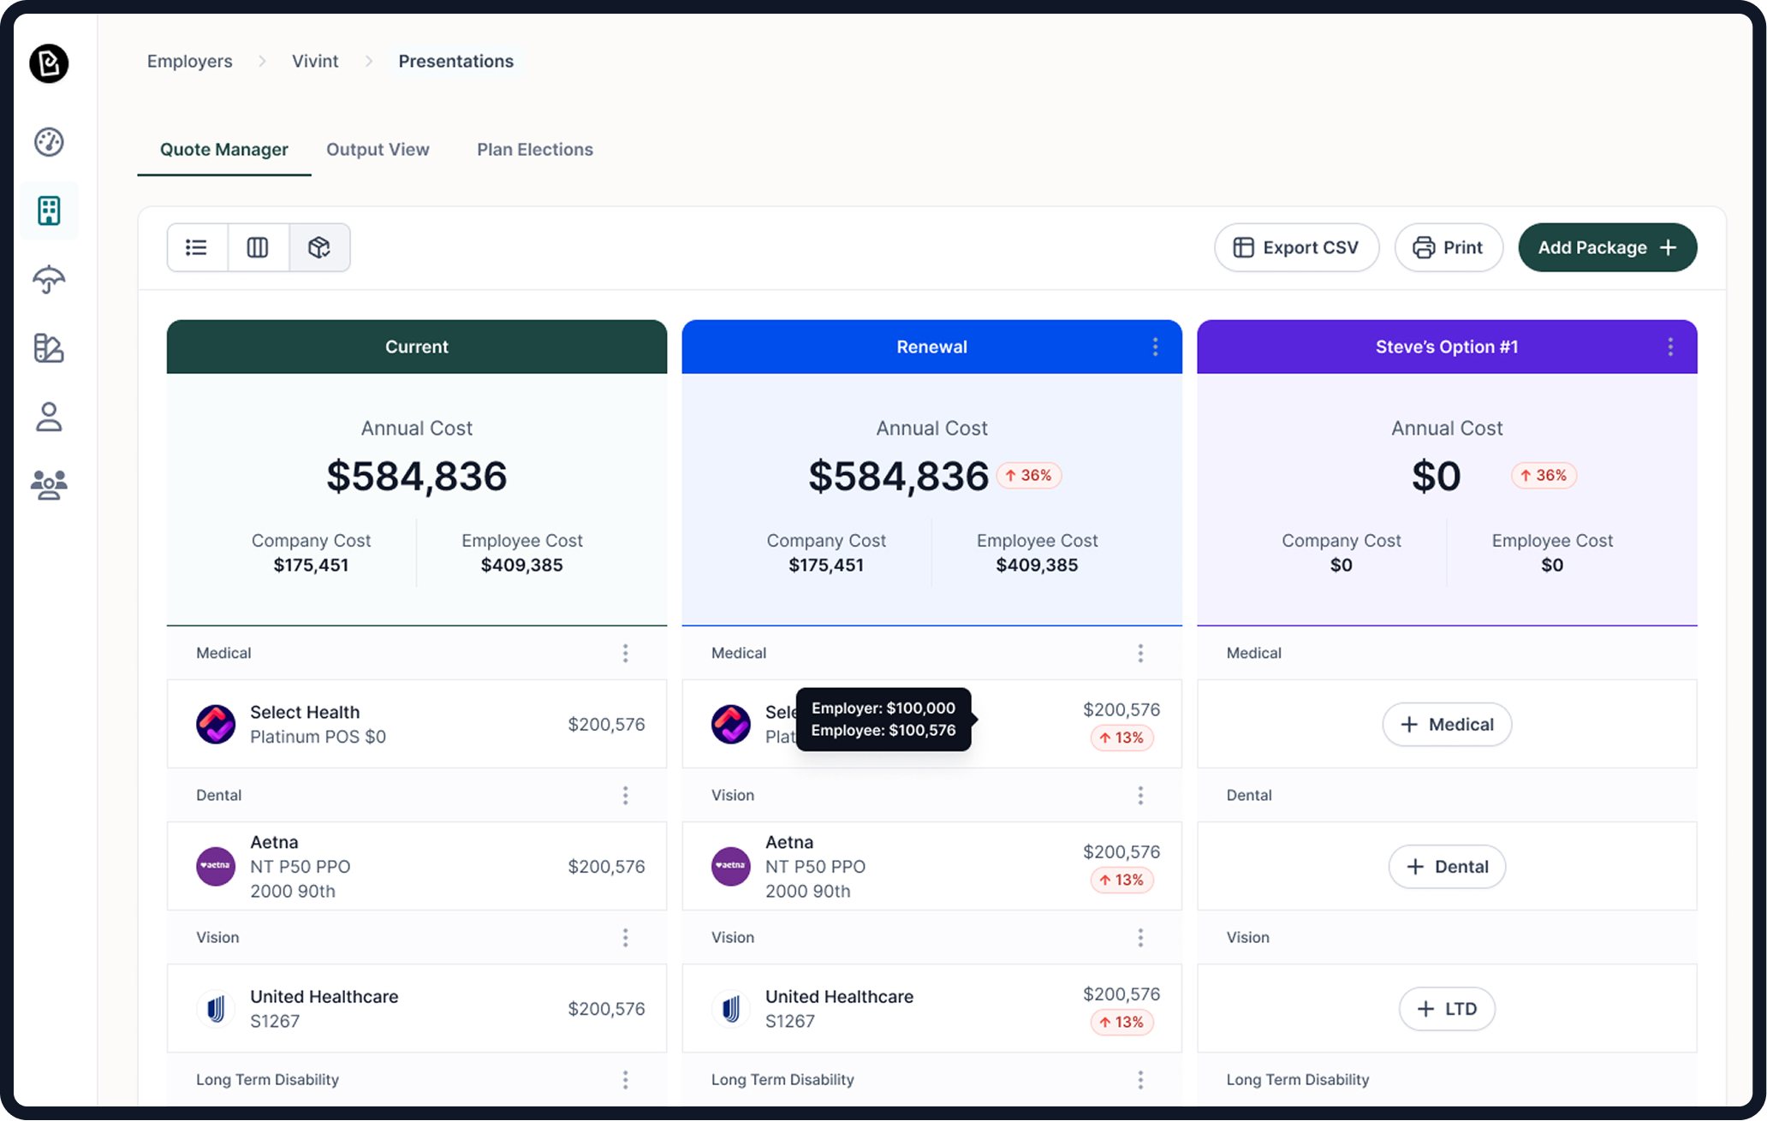1767x1121 pixels.
Task: Open the Plan Elections tab
Action: (x=534, y=149)
